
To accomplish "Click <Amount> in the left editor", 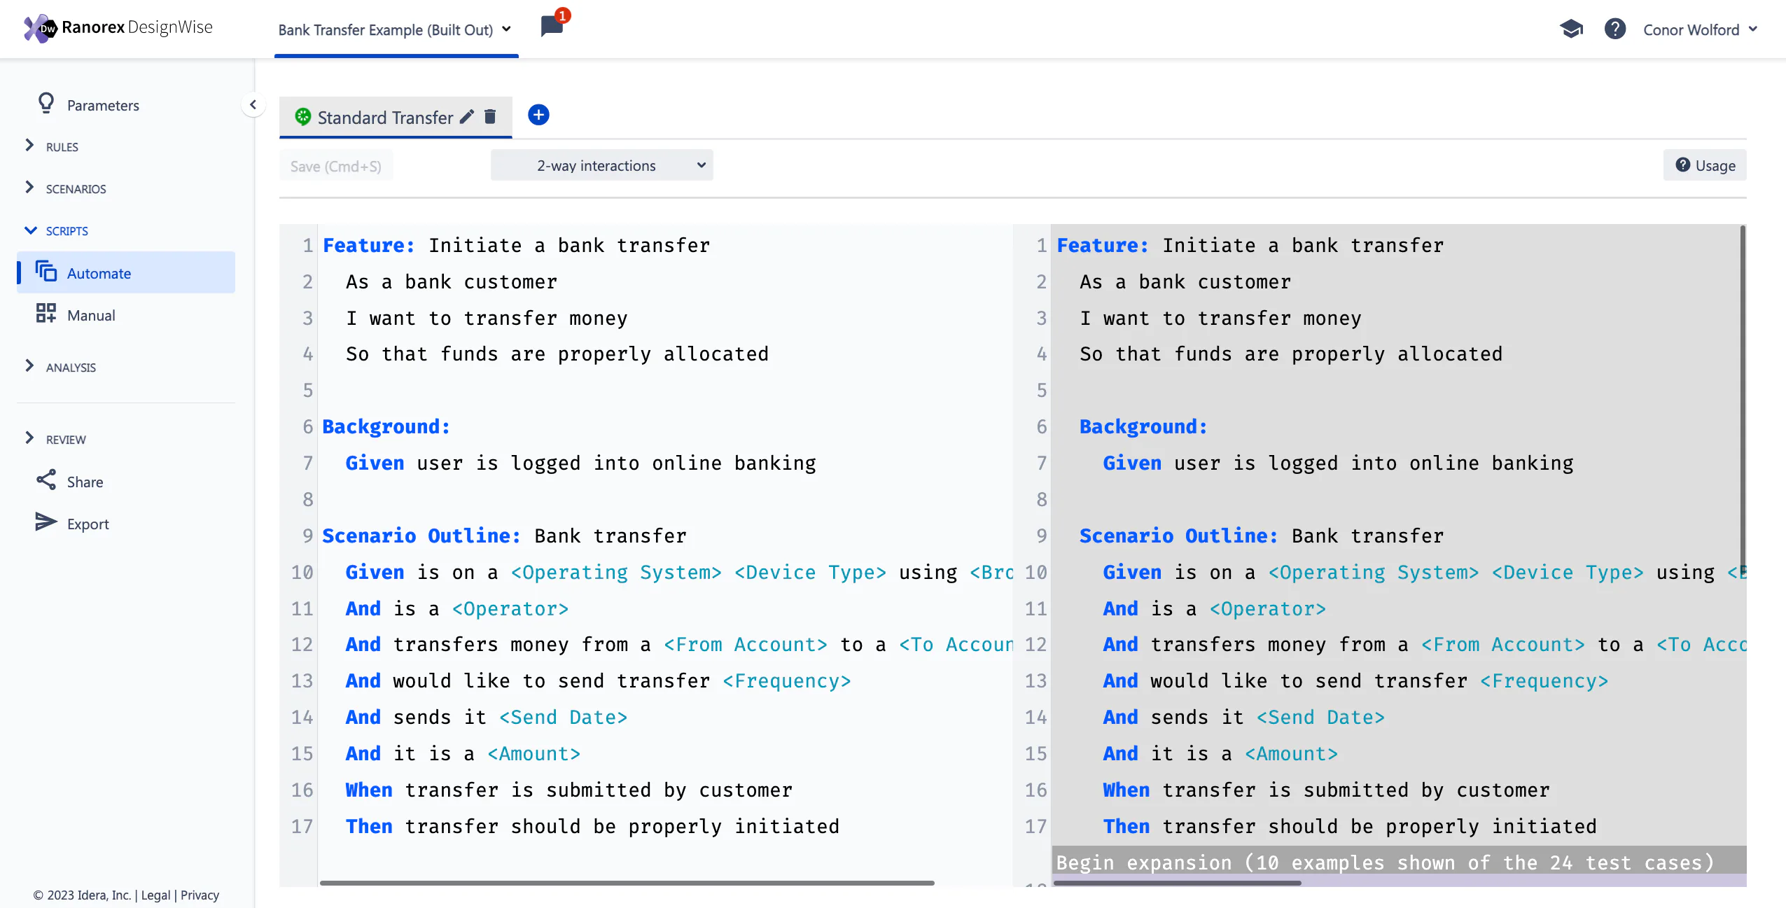I will pyautogui.click(x=534, y=753).
